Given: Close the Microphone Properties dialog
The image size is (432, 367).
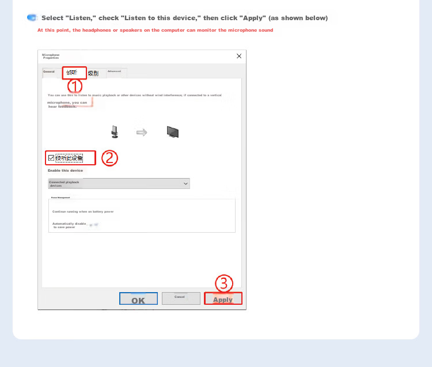Looking at the screenshot, I should (239, 56).
